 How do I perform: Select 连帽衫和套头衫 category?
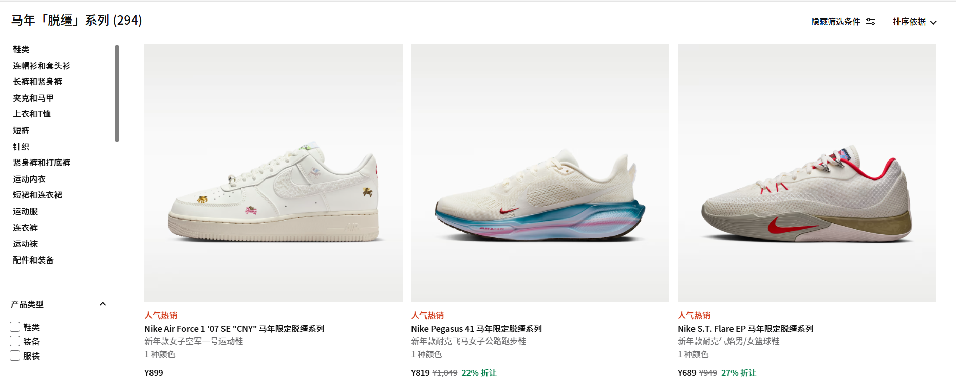[x=42, y=66]
